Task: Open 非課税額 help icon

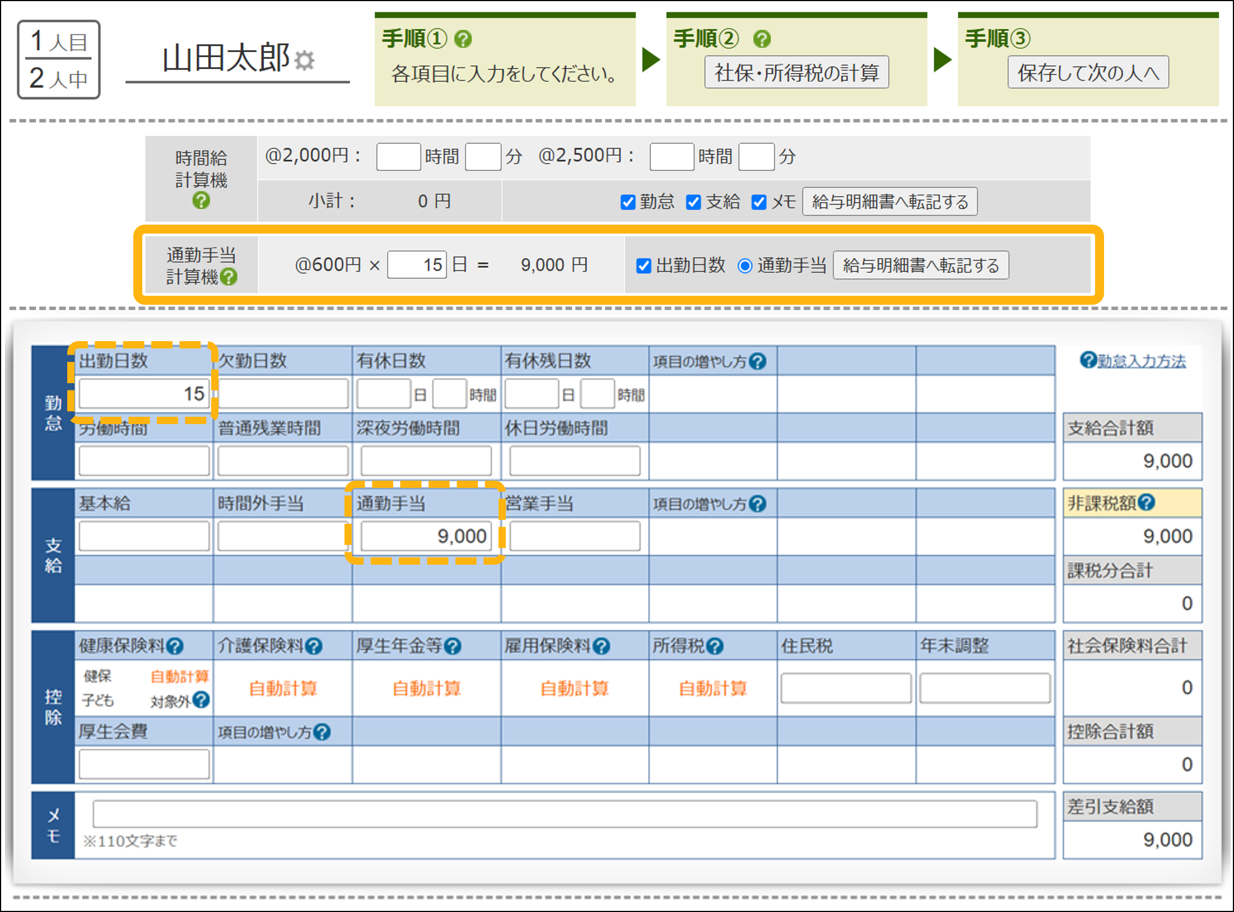Action: click(x=1147, y=502)
